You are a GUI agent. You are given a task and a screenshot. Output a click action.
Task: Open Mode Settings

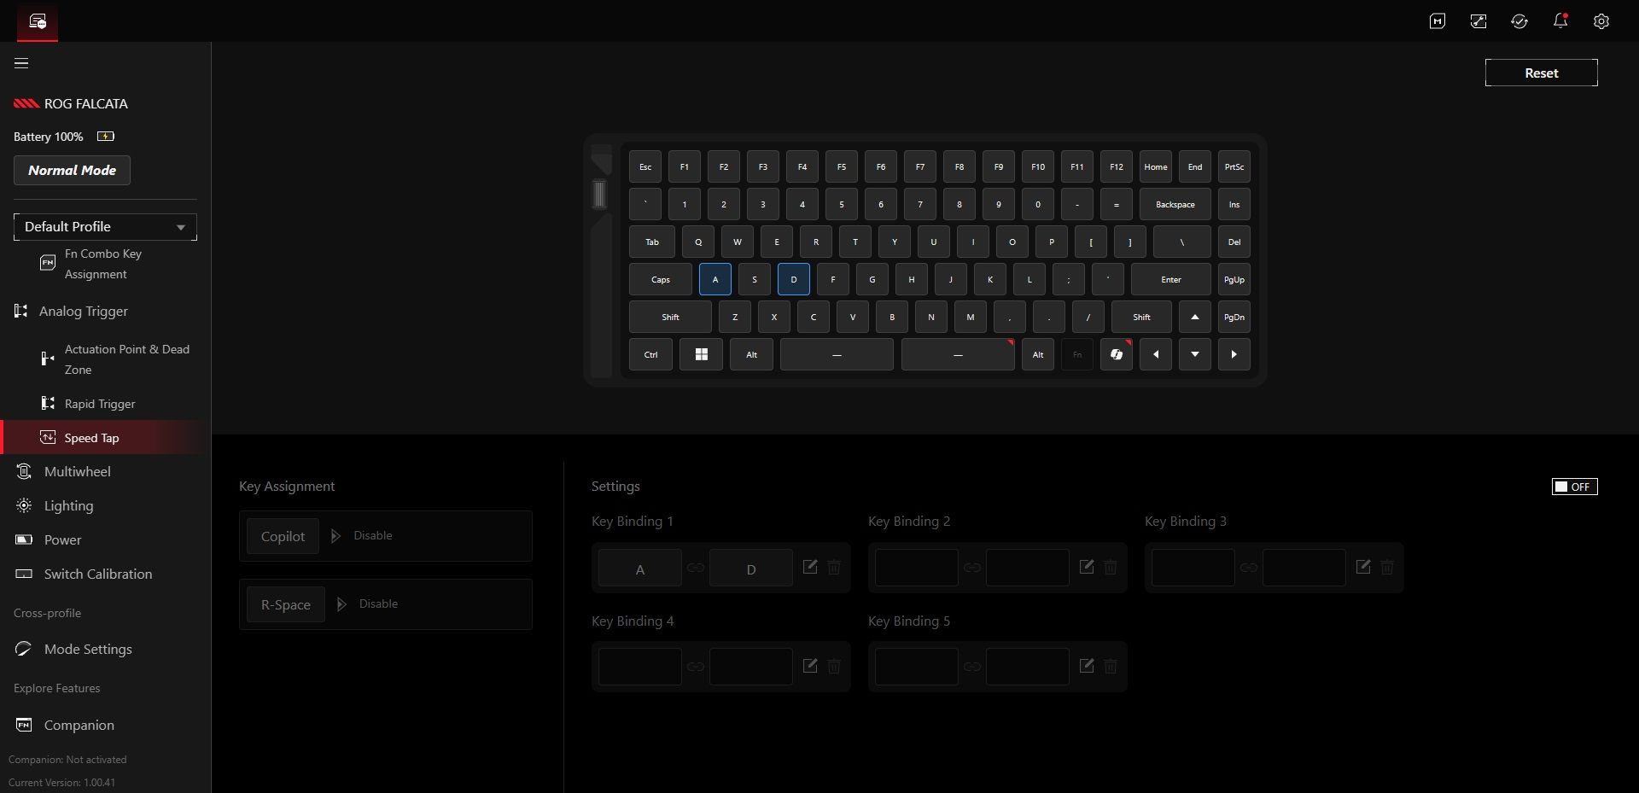click(x=88, y=649)
